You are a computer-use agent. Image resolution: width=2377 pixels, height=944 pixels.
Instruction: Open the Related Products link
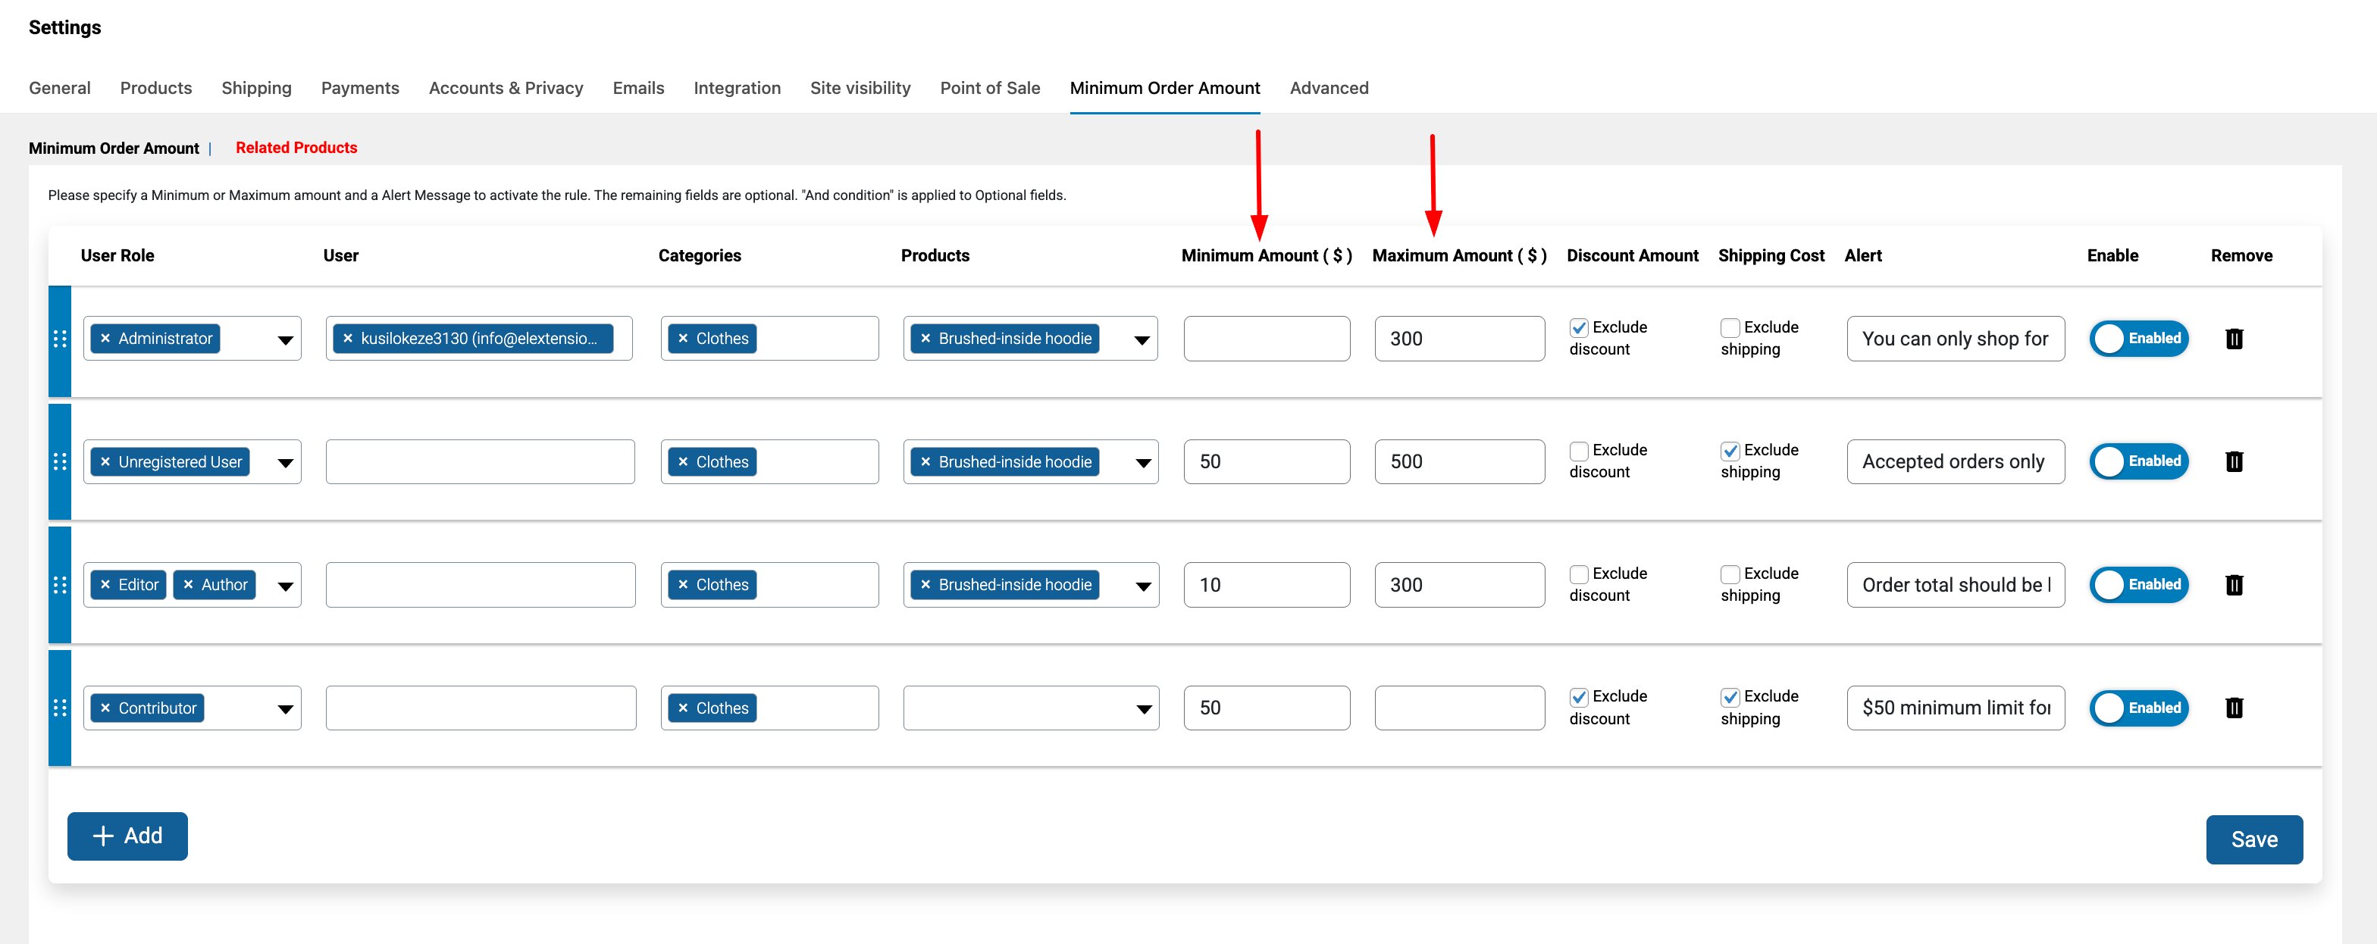296,148
